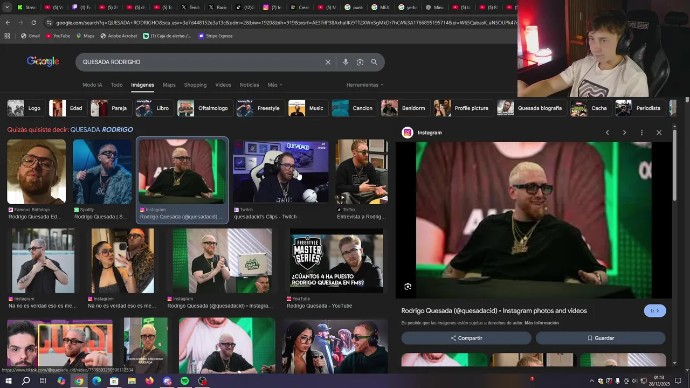This screenshot has height=388, width=690.
Task: Click the Guardar button
Action: point(601,338)
